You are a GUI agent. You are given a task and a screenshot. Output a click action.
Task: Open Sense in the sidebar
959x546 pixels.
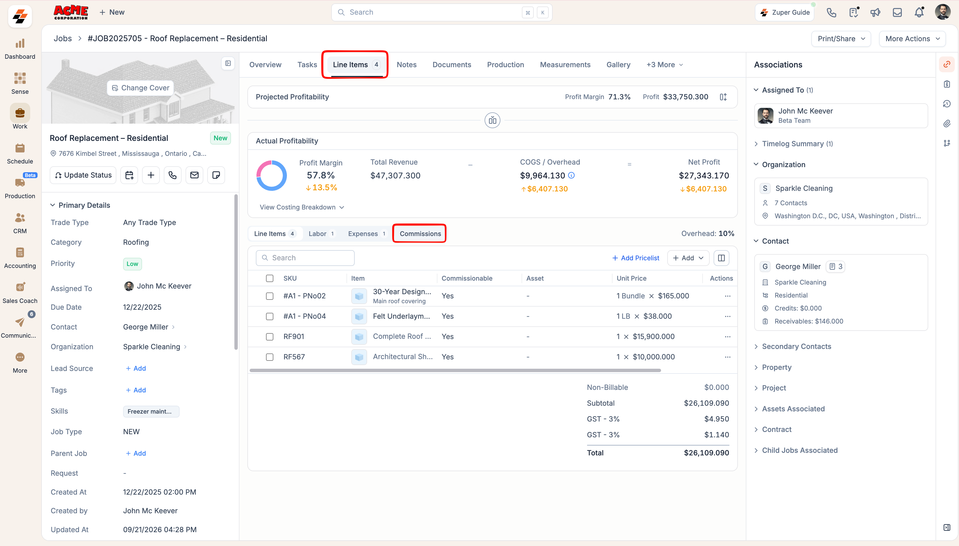pyautogui.click(x=20, y=84)
